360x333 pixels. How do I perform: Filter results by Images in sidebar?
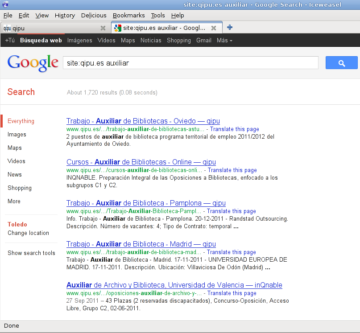tap(17, 134)
